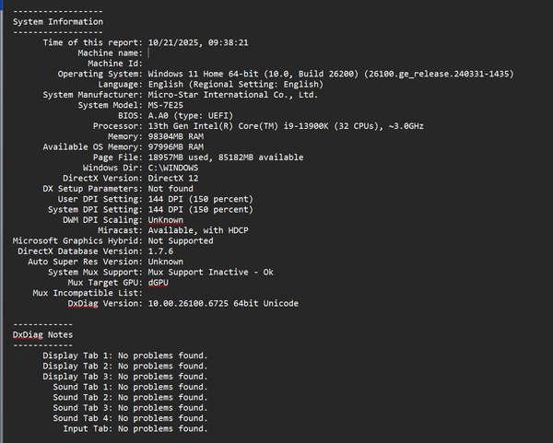
Task: Click the "Input Tab" no problems line
Action: [135, 428]
